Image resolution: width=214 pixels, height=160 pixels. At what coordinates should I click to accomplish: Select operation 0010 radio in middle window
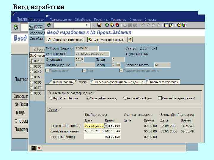click(x=32, y=61)
